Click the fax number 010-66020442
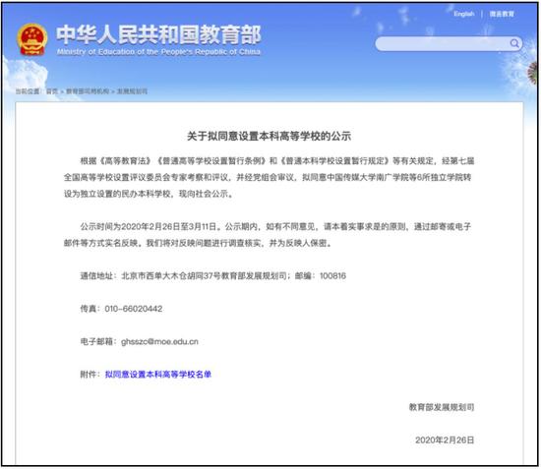The width and height of the screenshot is (541, 469). [x=134, y=309]
